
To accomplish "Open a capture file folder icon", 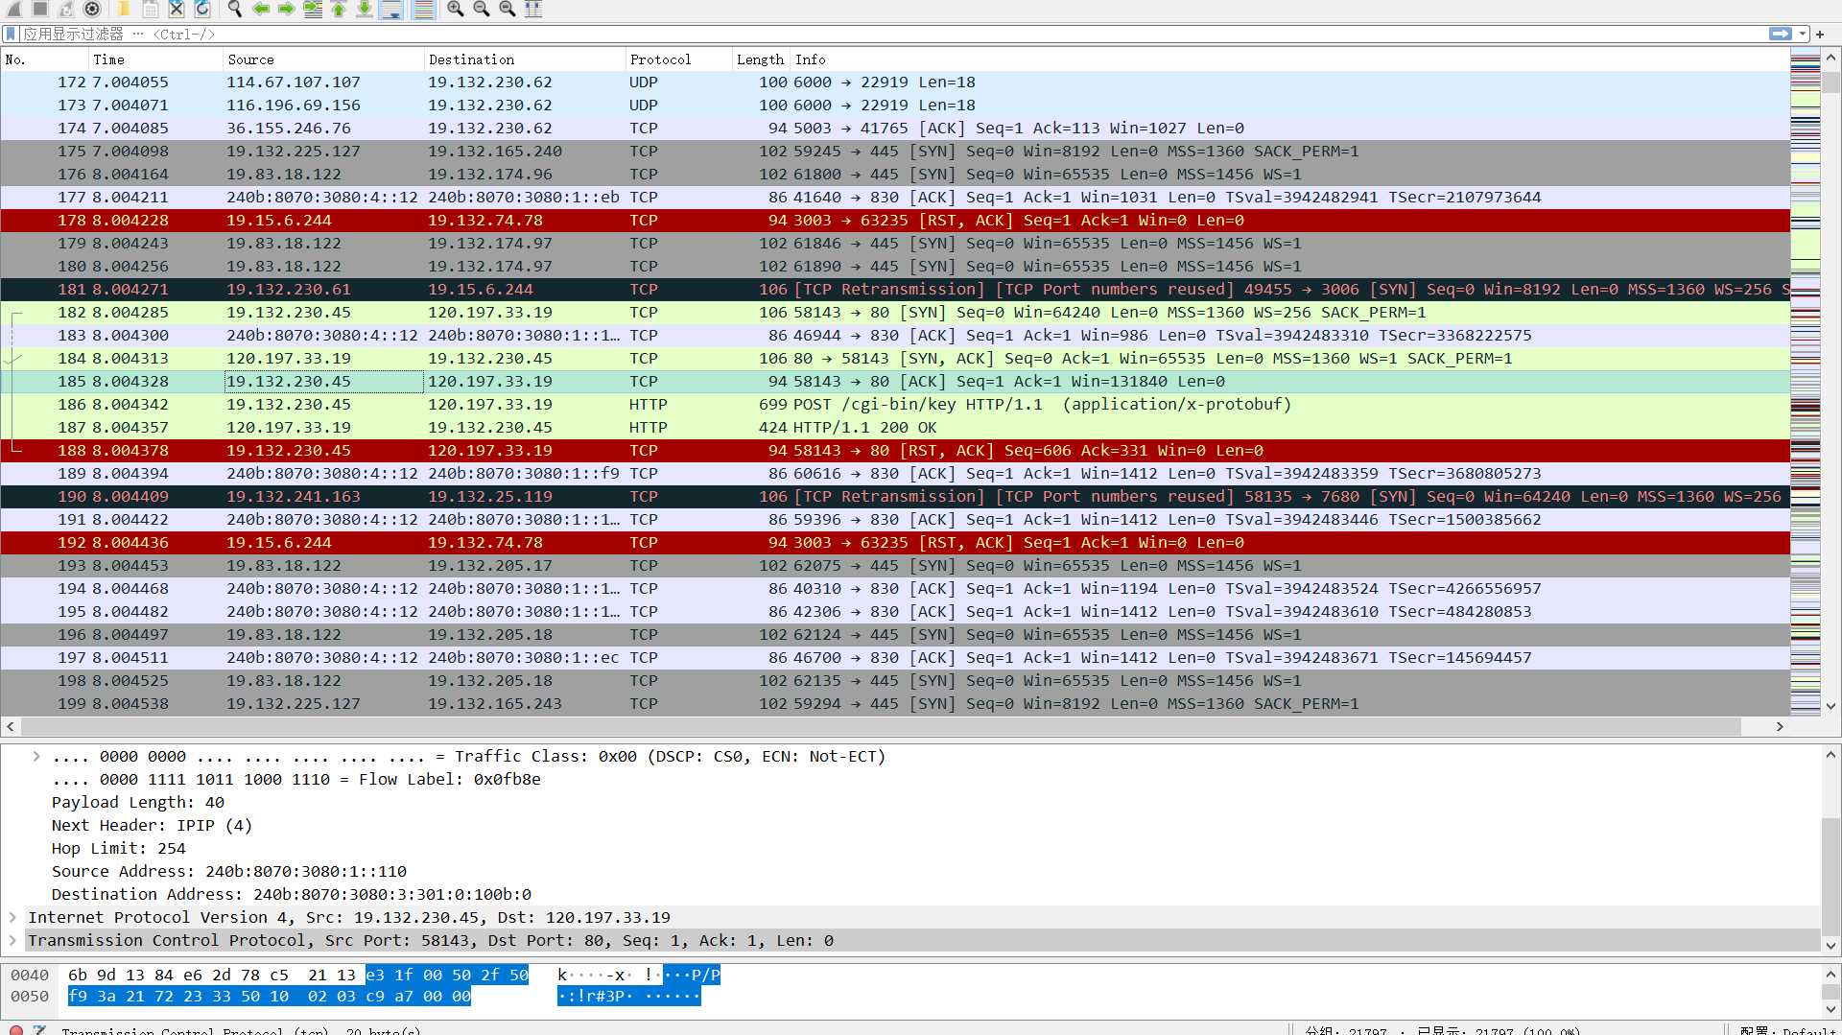I will pyautogui.click(x=124, y=10).
